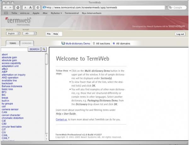The height and width of the screenshot is (145, 189).
Task: Open the Nya Interverbum bookmark
Action: coord(92,13)
